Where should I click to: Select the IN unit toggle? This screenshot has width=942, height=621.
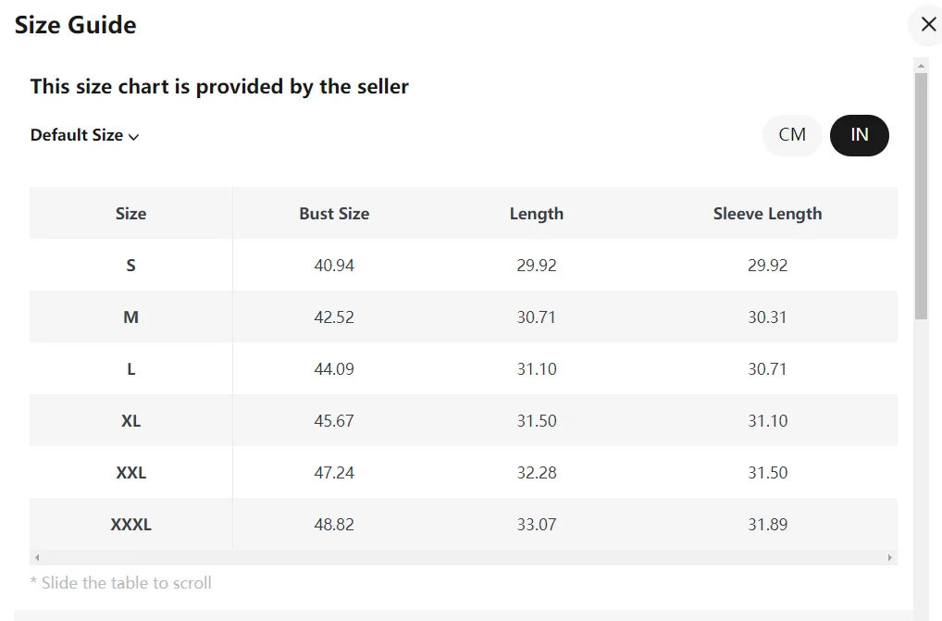click(860, 135)
